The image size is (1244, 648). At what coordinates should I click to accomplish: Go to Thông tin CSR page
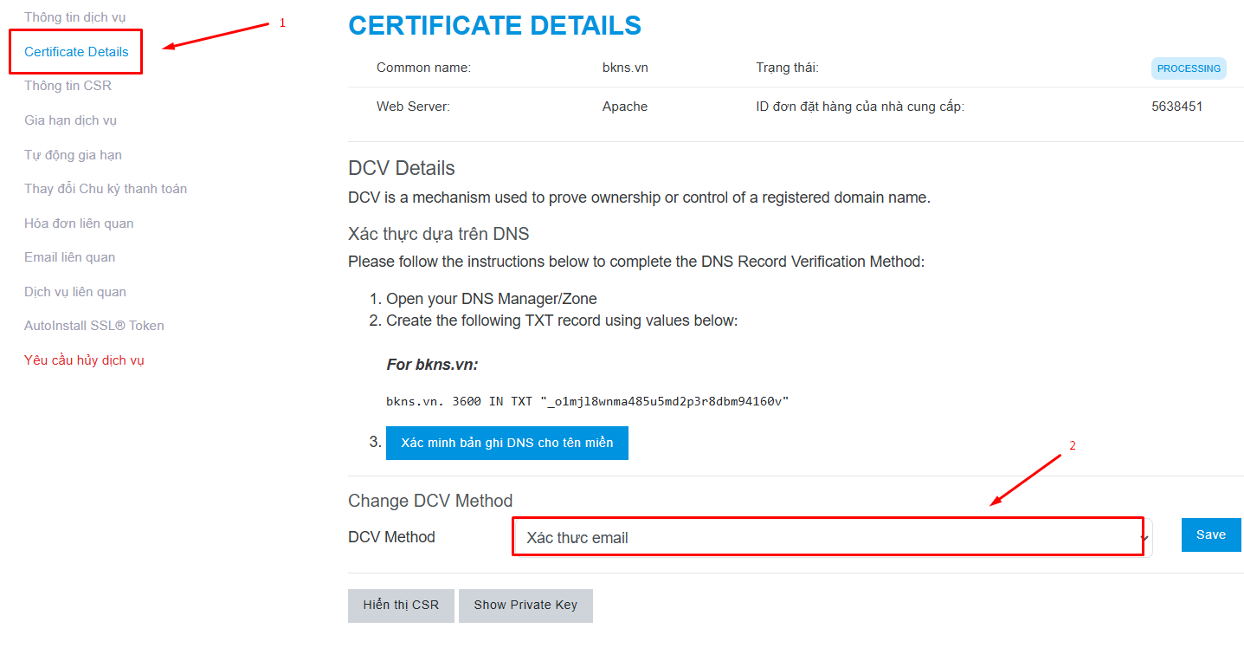pyautogui.click(x=68, y=86)
